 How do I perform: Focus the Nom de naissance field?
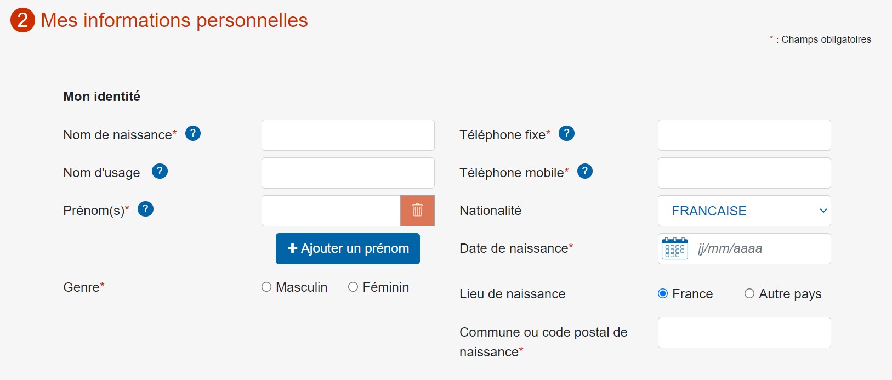348,135
